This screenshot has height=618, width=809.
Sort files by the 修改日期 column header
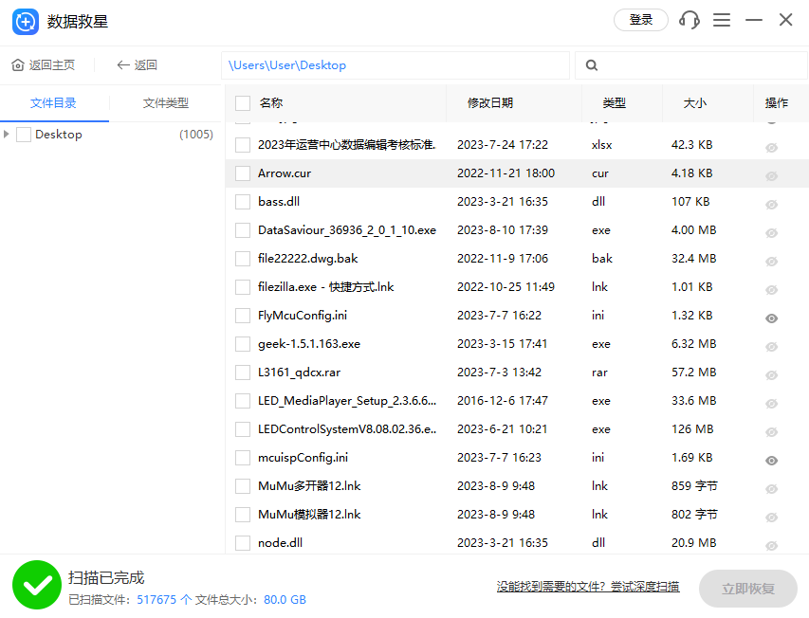[490, 102]
